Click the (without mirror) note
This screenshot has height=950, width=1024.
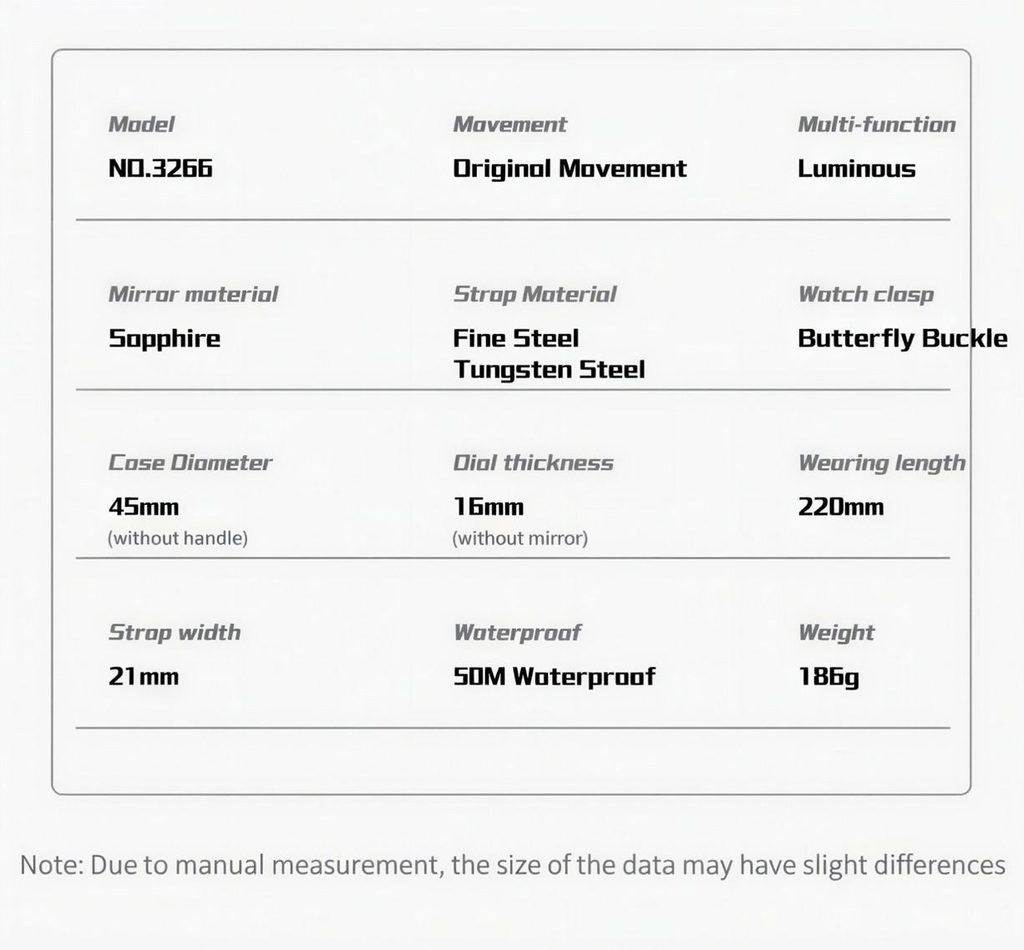pos(520,538)
